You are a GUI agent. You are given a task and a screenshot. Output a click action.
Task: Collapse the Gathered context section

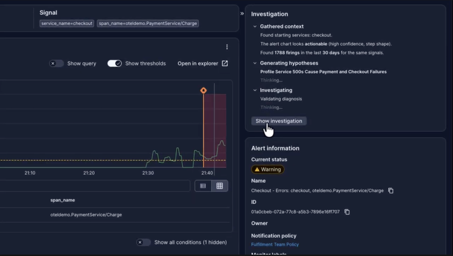point(255,26)
